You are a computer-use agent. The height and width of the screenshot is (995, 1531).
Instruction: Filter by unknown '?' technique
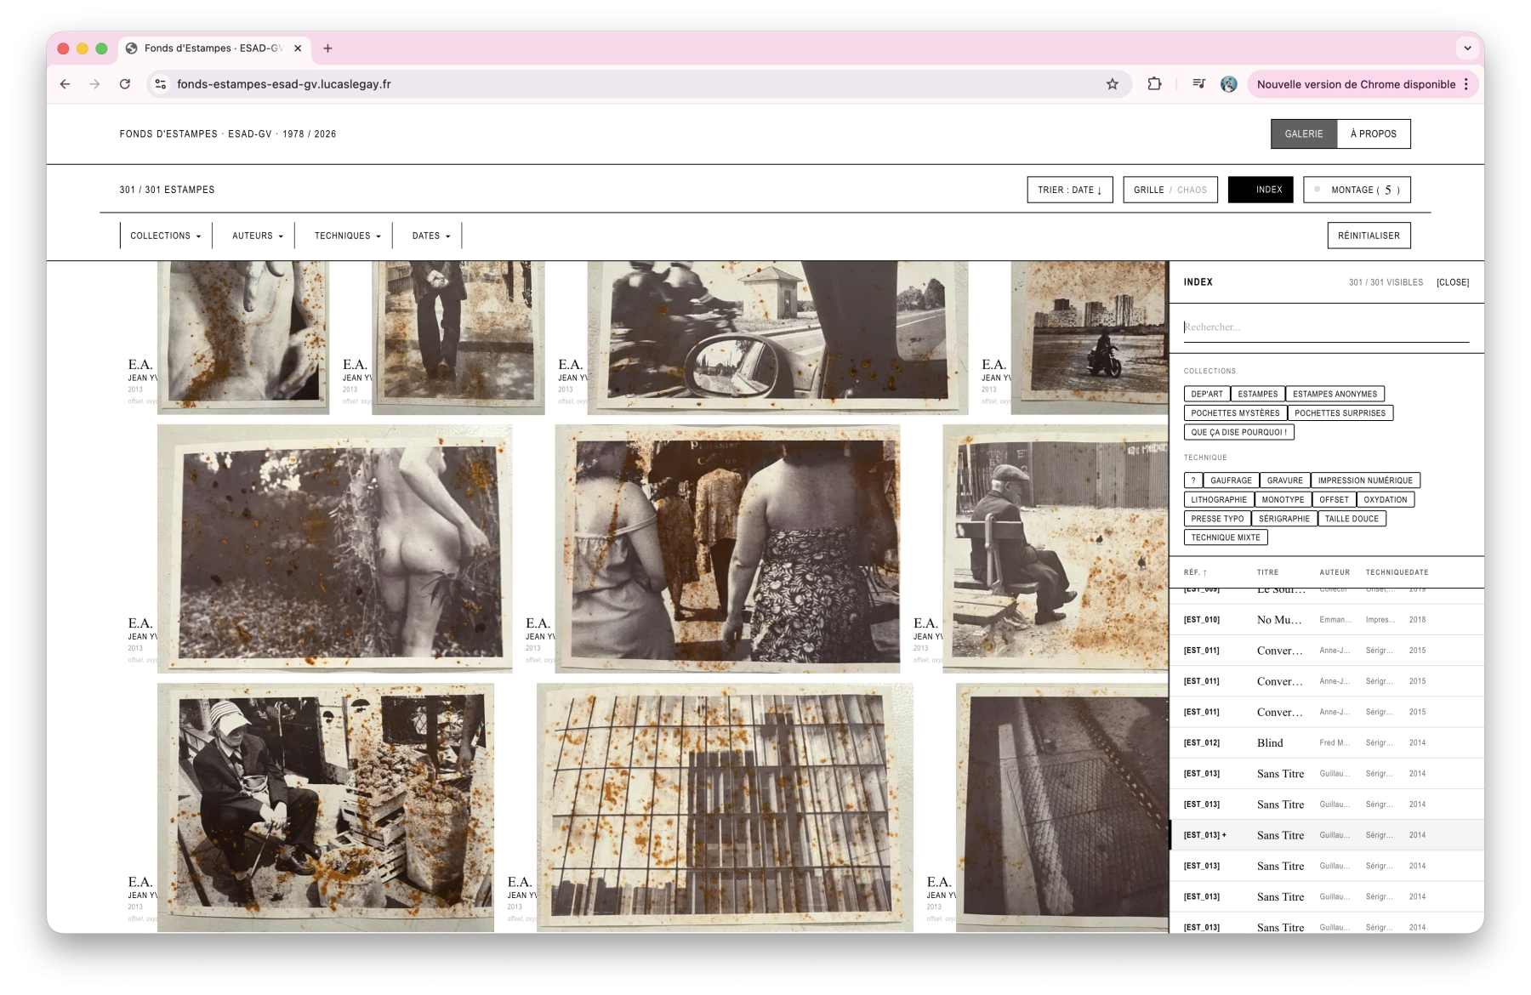pyautogui.click(x=1193, y=480)
